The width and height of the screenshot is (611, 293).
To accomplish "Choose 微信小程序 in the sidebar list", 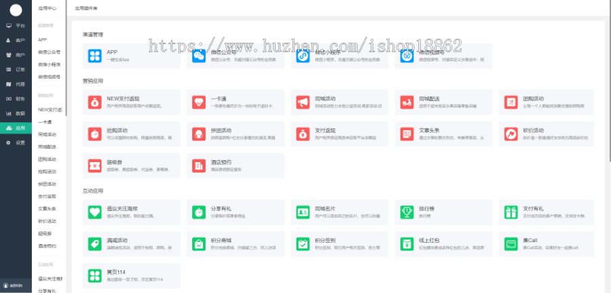I will [49, 64].
